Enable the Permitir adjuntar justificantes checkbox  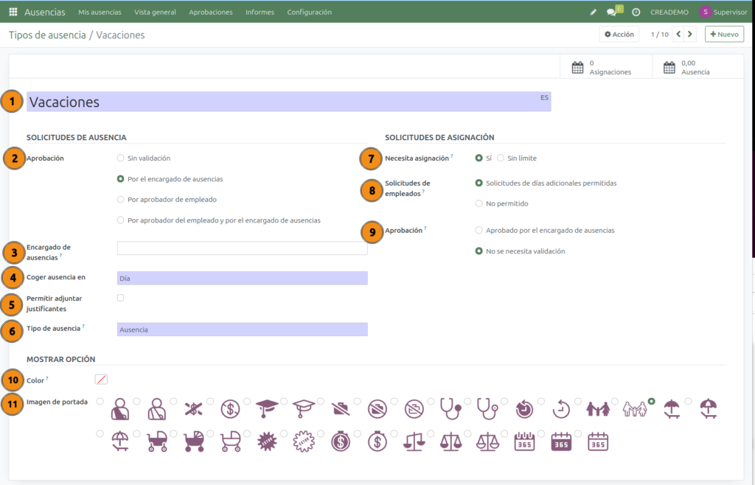point(120,297)
